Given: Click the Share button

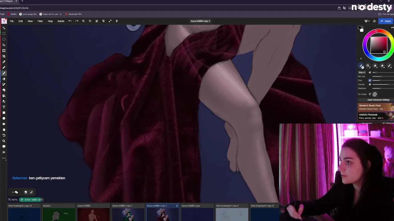Looking at the screenshot, I should pyautogui.click(x=386, y=21).
